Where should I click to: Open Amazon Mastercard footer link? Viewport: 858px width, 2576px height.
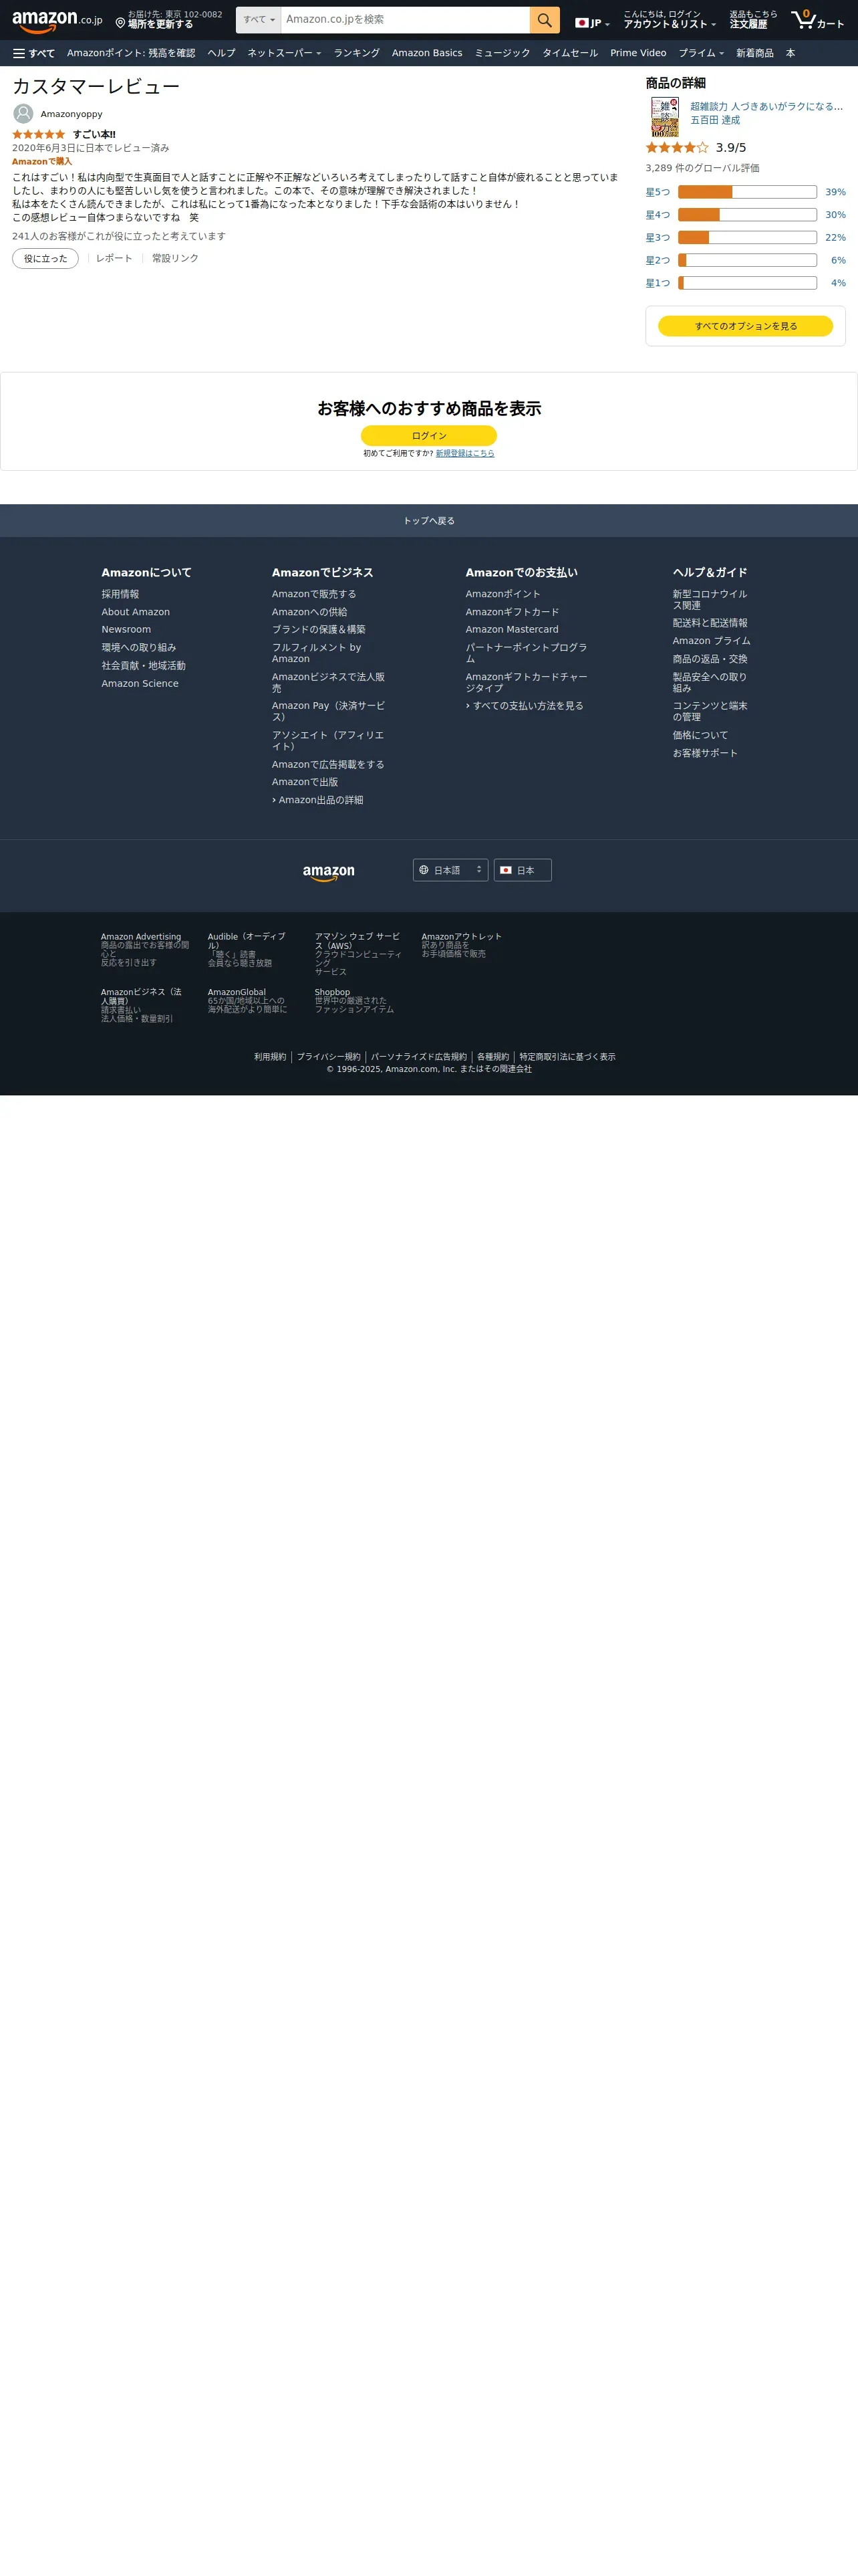(511, 629)
